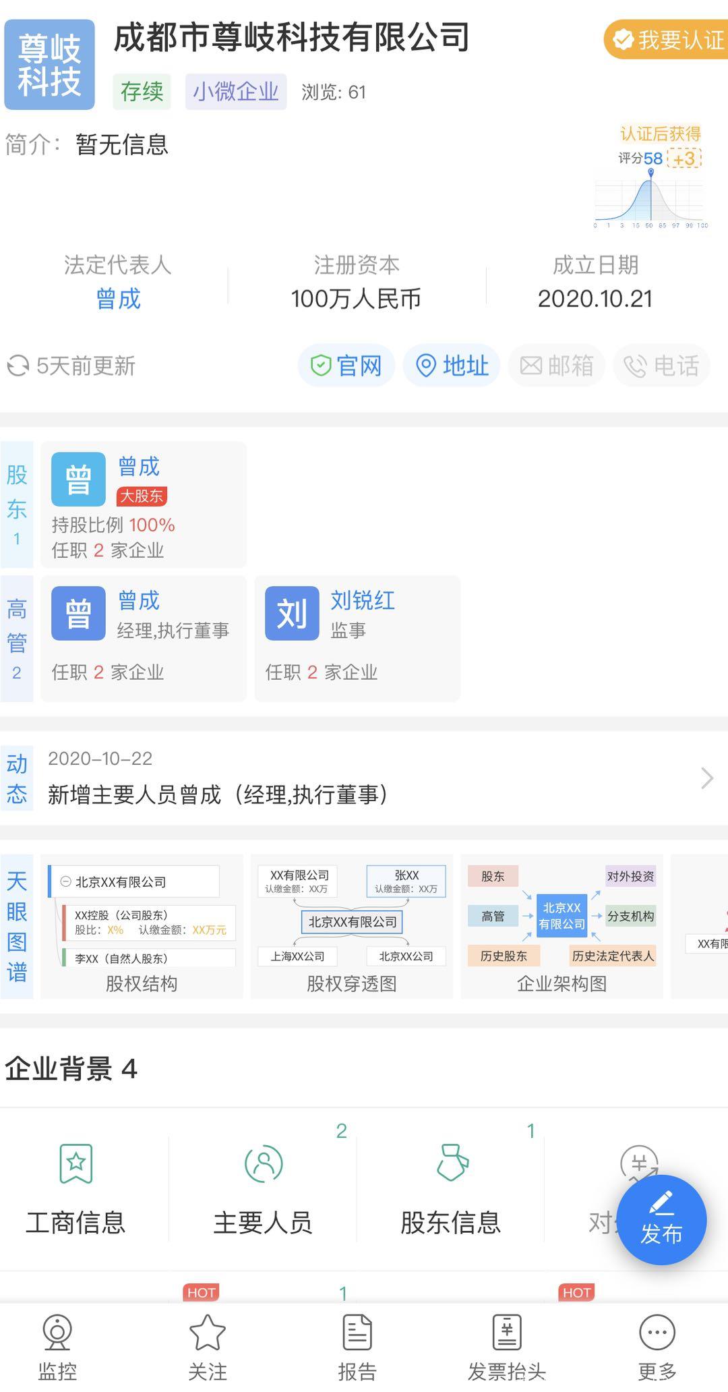Screen dimensions: 728x1392
Task: Open the 报告 report icon
Action: click(x=357, y=1333)
